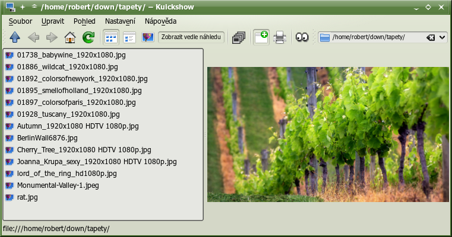Click the image icon beside 01886_wildcat file
452x237 pixels.
point(10,67)
